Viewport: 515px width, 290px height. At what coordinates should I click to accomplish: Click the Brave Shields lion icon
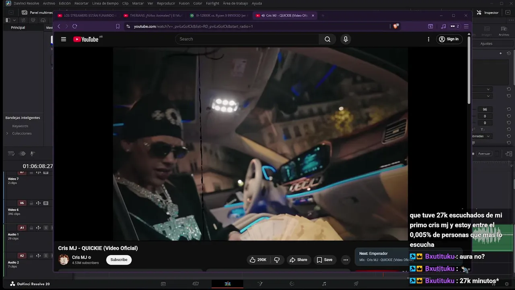point(396,26)
